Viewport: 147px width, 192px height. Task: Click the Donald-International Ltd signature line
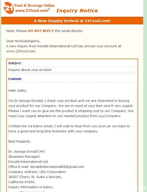(28, 162)
